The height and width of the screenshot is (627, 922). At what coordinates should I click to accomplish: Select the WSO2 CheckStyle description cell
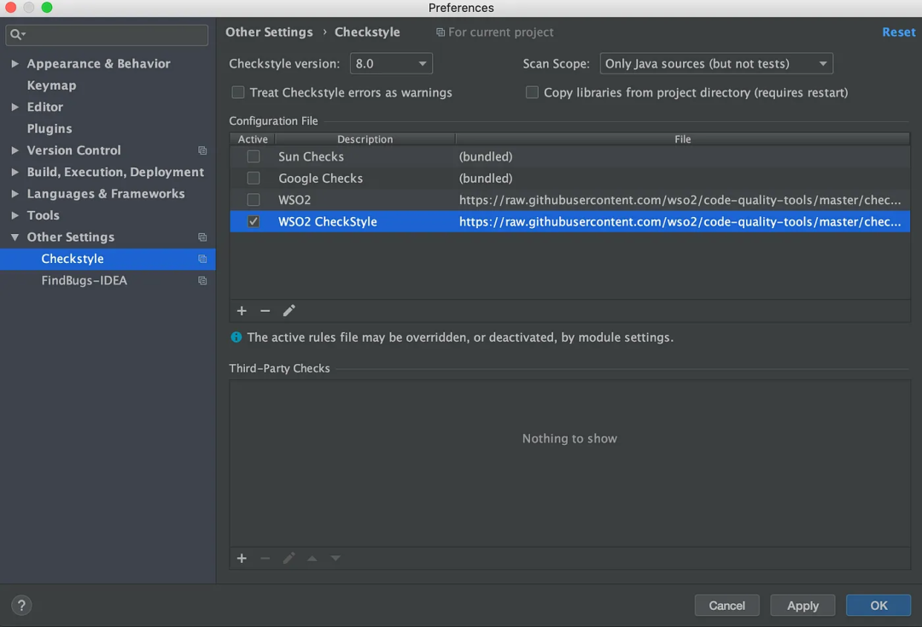coord(328,222)
